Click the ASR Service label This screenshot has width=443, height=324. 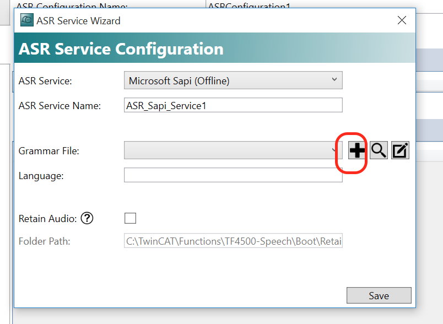[45, 81]
